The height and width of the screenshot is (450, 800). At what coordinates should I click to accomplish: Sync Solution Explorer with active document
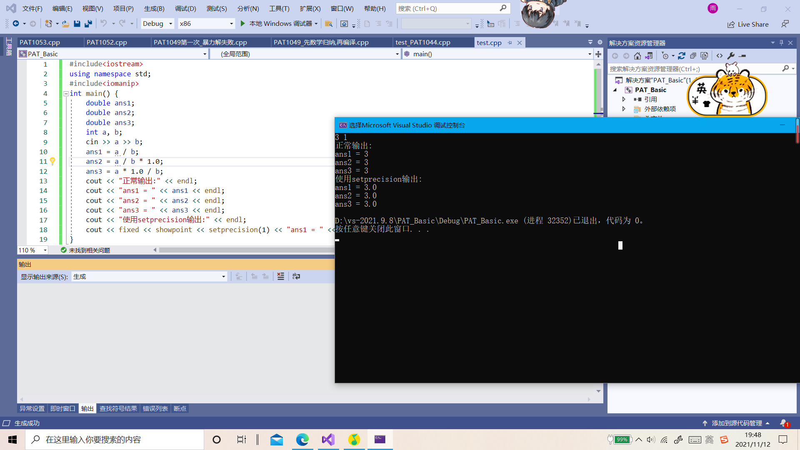(x=649, y=56)
